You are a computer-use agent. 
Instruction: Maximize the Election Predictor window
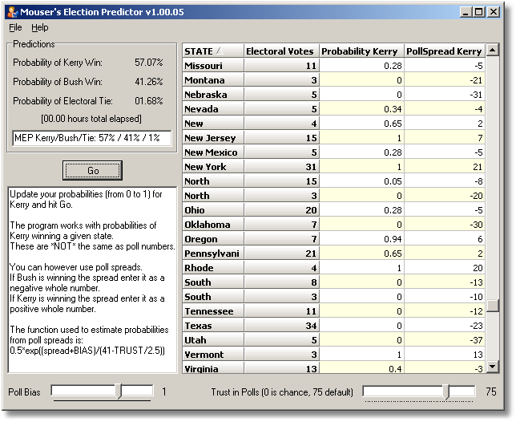[x=479, y=12]
